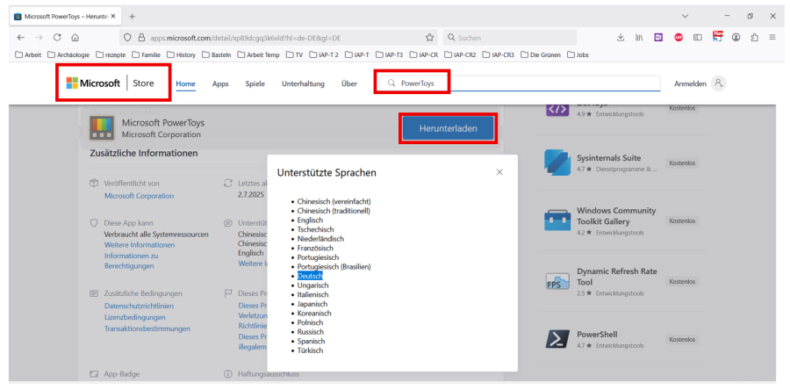Bookmark this page with the star icon
The height and width of the screenshot is (390, 790).
tap(429, 37)
